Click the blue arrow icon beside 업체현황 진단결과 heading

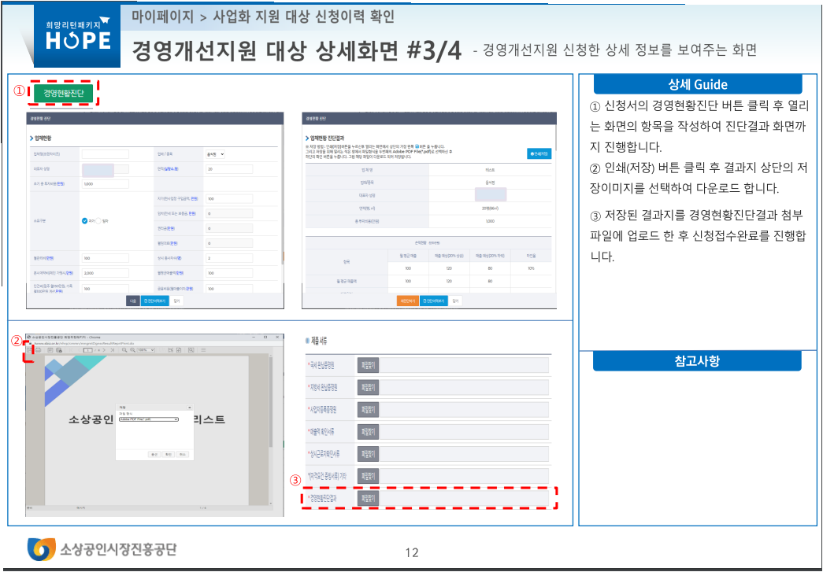(x=306, y=138)
